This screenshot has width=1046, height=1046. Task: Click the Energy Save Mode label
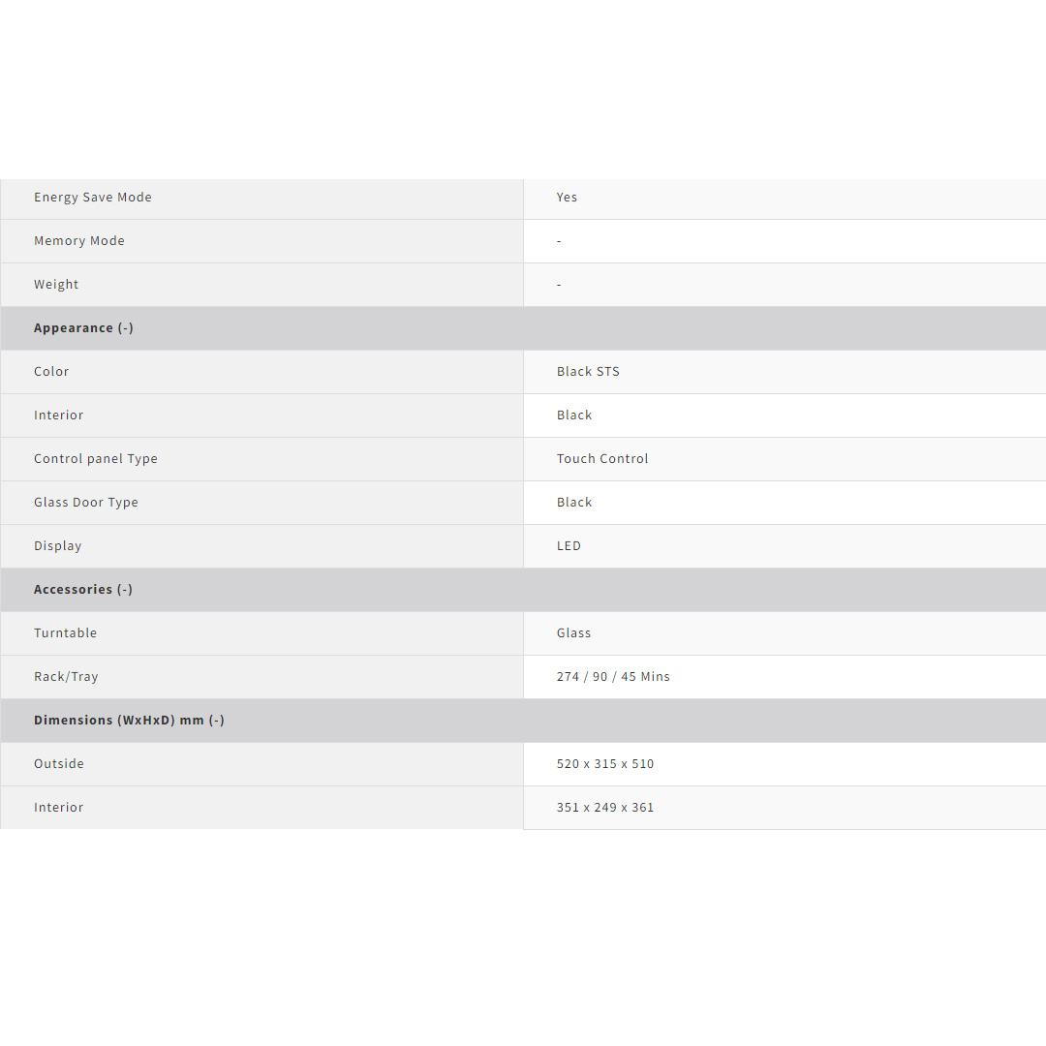[x=93, y=198]
